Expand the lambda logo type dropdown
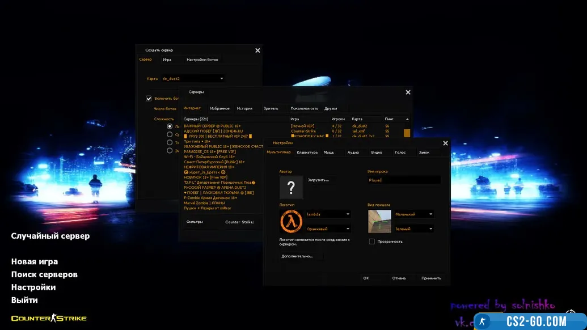587x330 pixels. click(348, 214)
